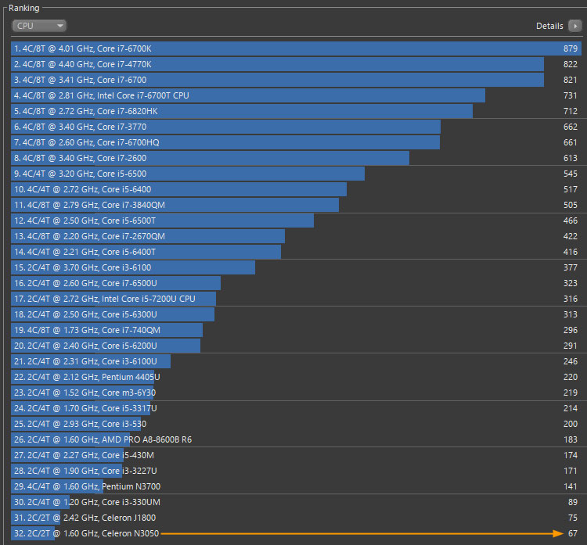Viewport: 587px width, 545px height.
Task: Select the Core i5-430M row
Action: [296, 455]
